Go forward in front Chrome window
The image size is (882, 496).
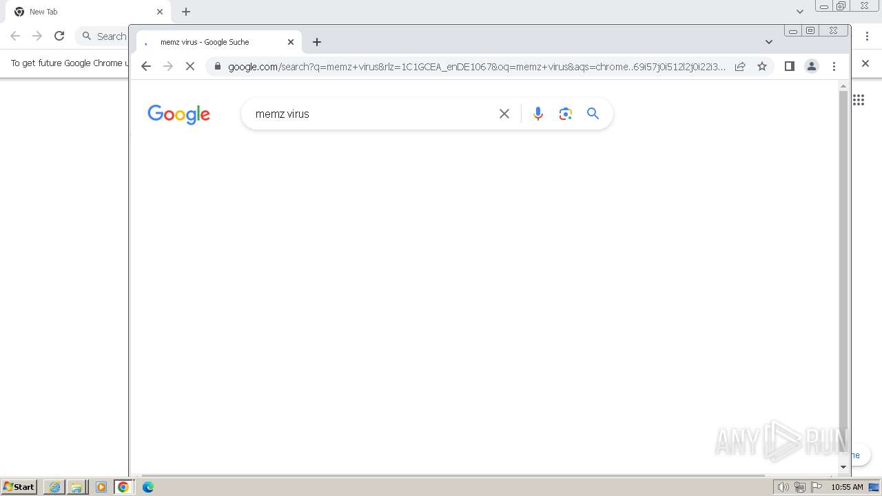[x=167, y=66]
